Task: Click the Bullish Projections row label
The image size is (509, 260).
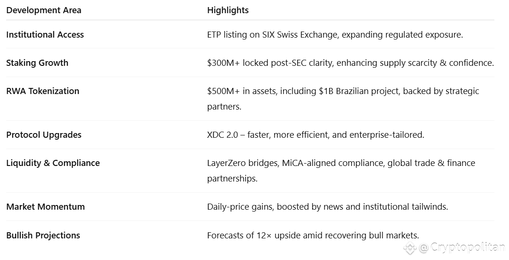Action: (x=43, y=236)
